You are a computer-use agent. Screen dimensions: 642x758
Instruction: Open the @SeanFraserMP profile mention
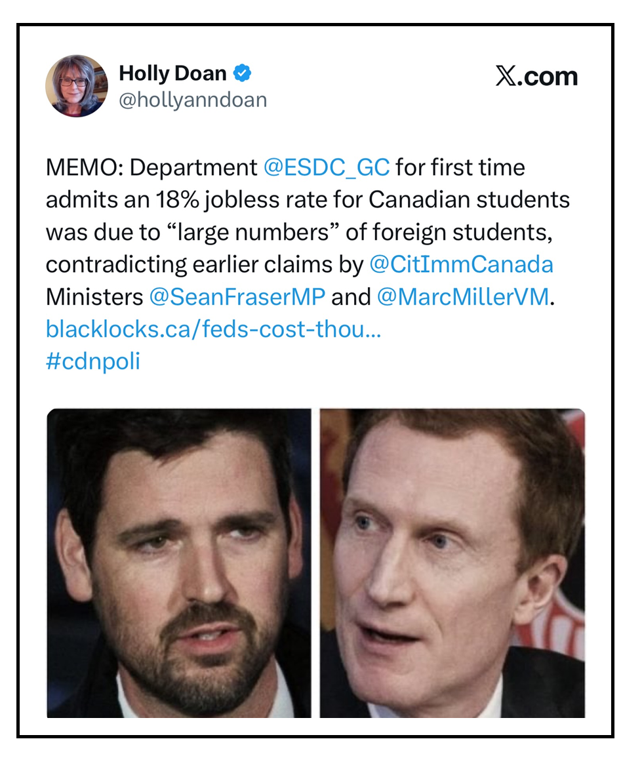(x=237, y=296)
